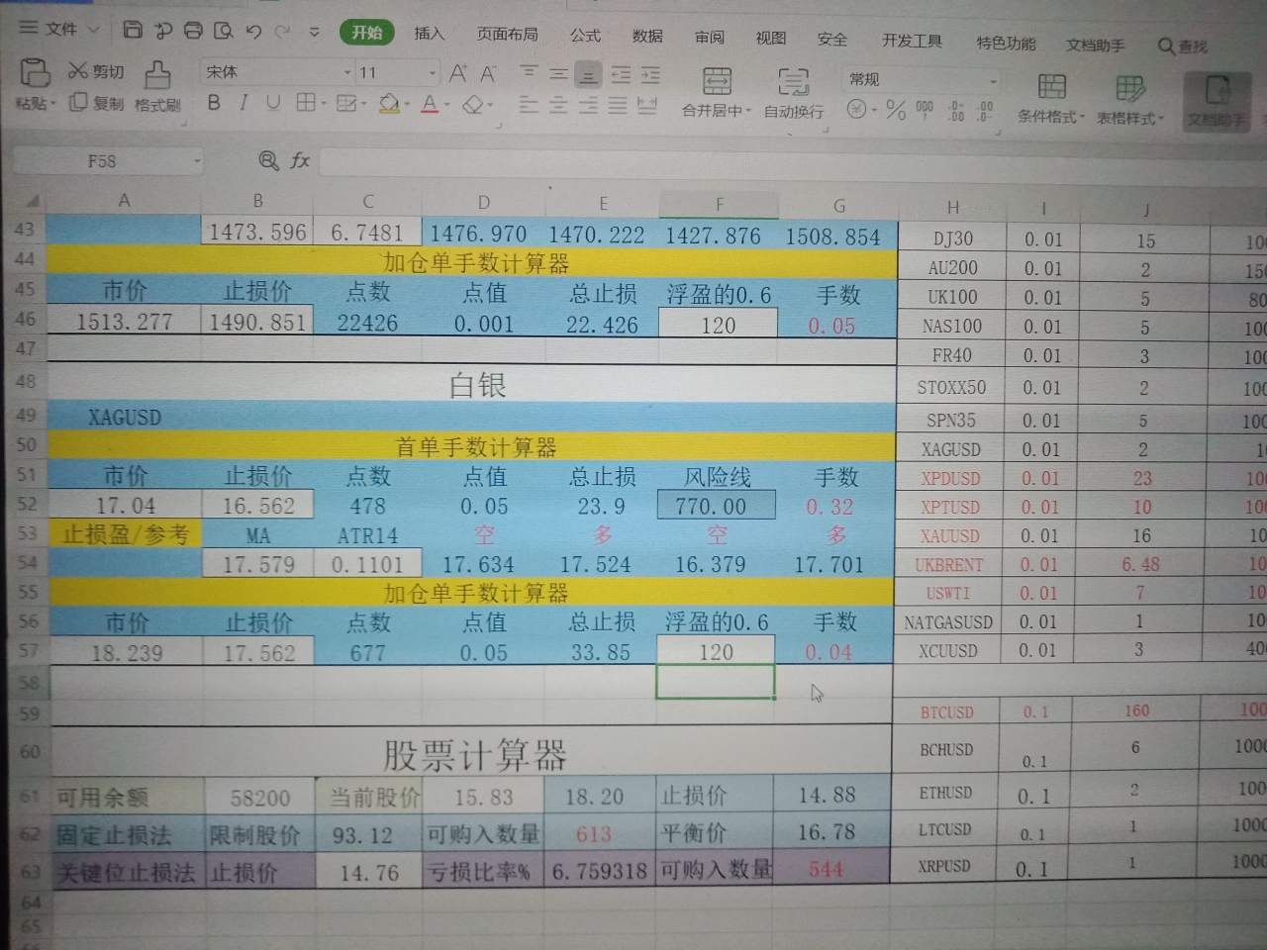Toggle Italic formatting
Viewport: 1267px width, 950px height.
tap(244, 102)
